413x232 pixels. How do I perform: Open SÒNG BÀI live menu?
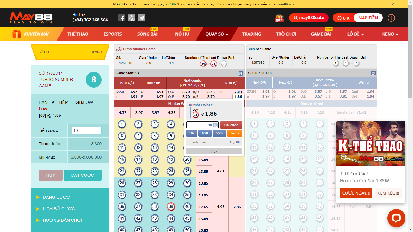coord(147,34)
